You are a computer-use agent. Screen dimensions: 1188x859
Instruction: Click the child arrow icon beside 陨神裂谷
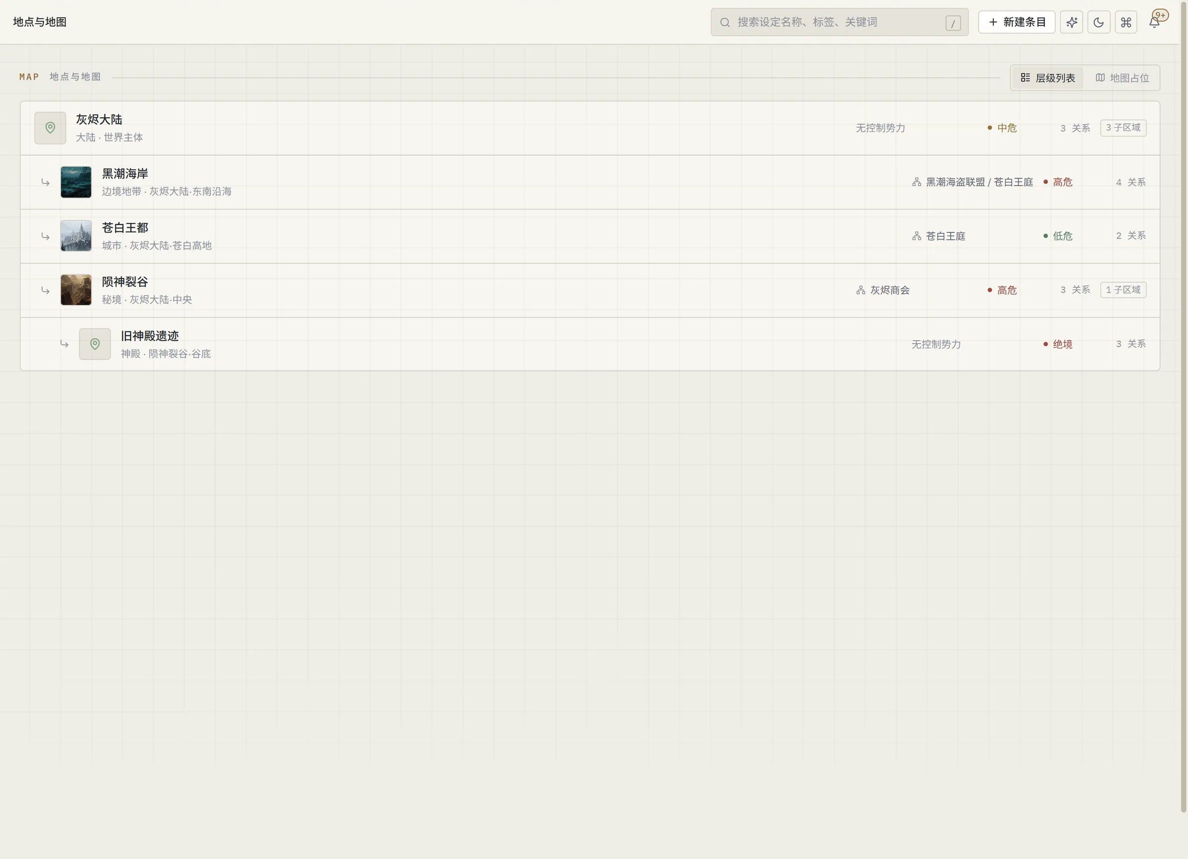46,290
